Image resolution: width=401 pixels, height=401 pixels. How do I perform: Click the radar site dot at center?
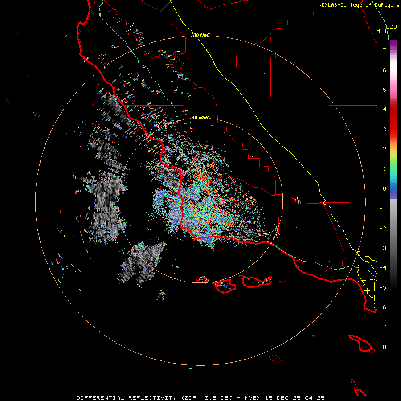click(200, 200)
